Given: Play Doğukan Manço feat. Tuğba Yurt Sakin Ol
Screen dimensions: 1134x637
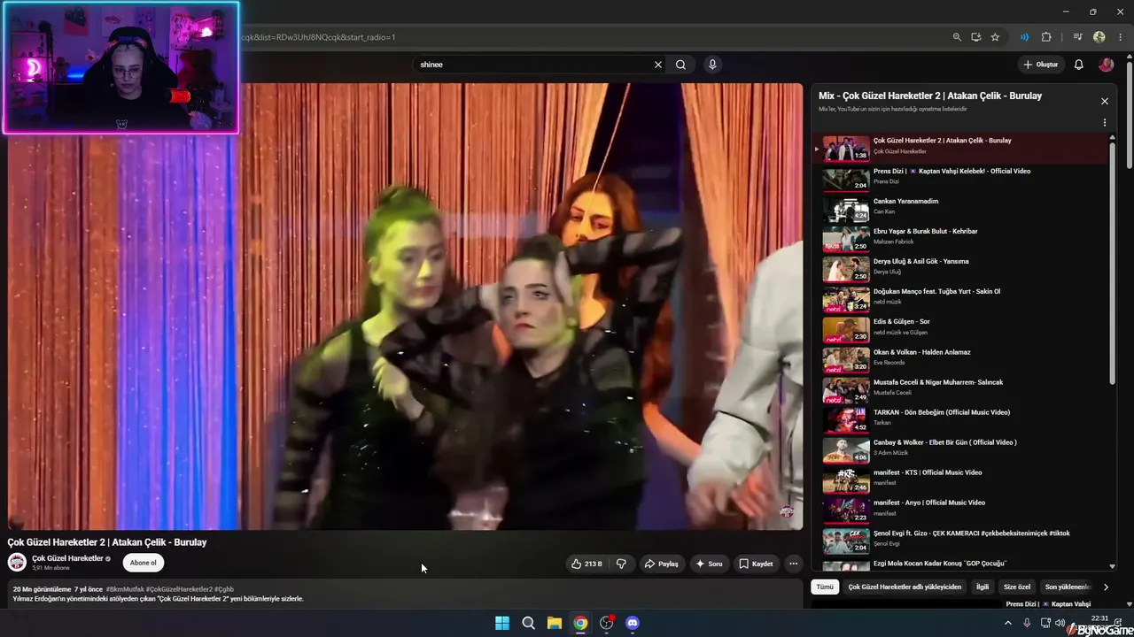Looking at the screenshot, I should click(961, 297).
